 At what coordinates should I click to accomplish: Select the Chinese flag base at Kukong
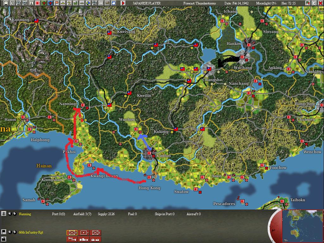pyautogui.click(x=176, y=129)
